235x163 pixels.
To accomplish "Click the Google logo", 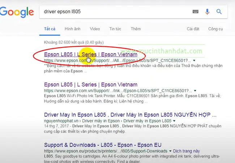I will (17, 12).
